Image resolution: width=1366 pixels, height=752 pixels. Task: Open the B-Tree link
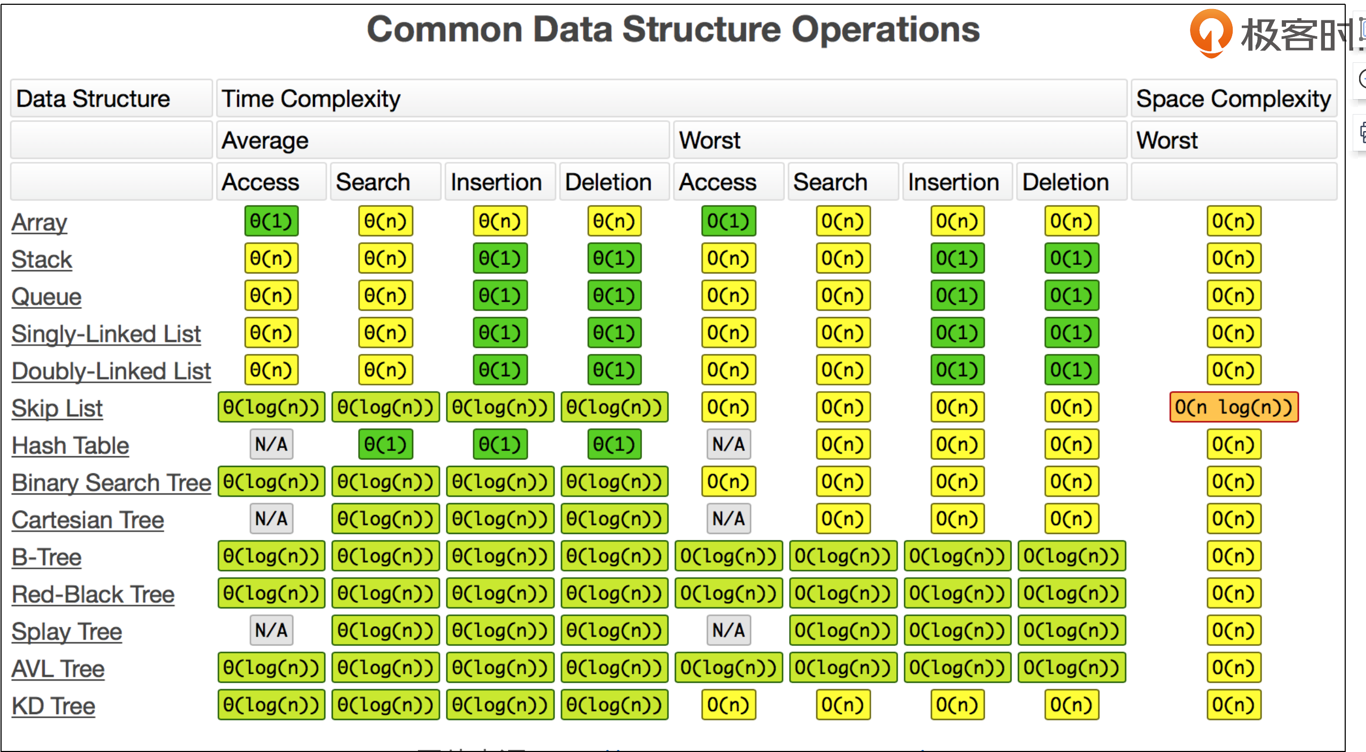point(46,557)
